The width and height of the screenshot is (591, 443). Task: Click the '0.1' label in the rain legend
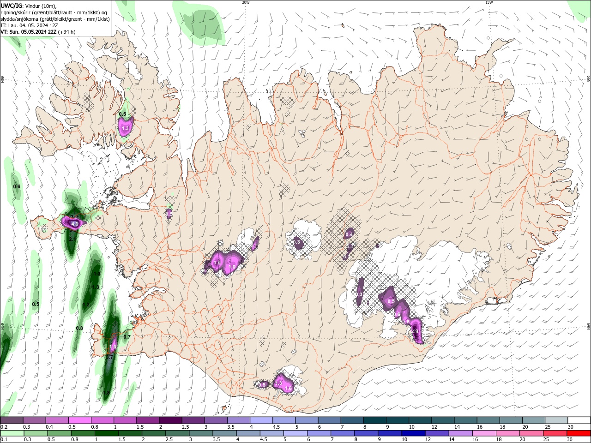point(4,440)
